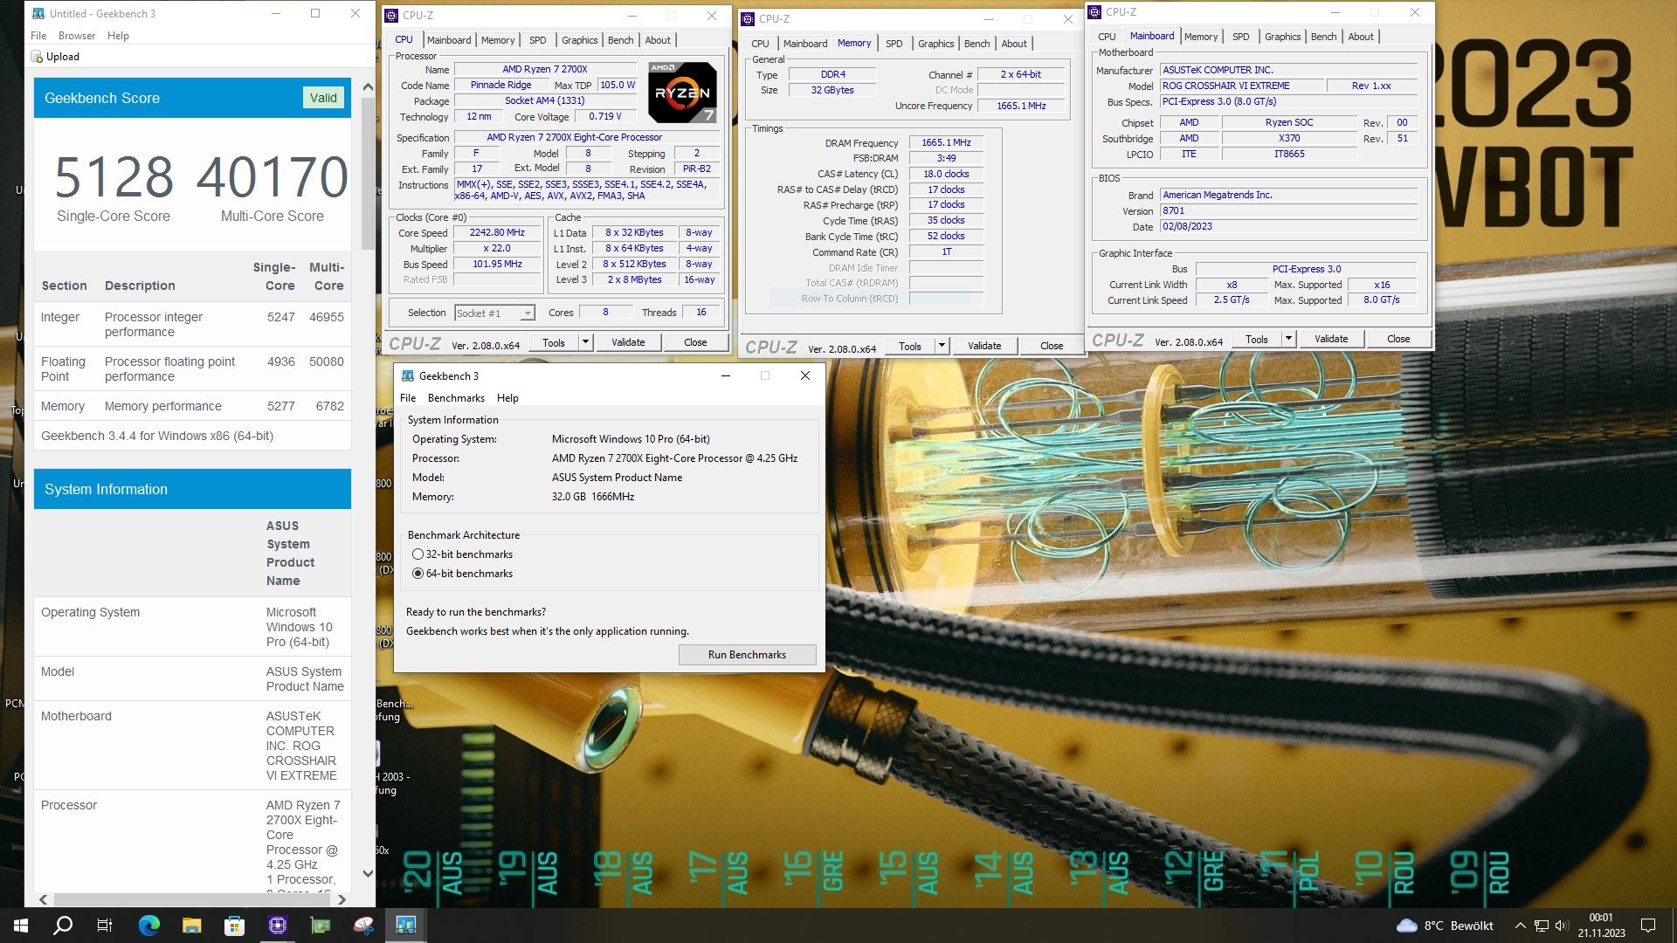Switch to Bench tab in CPU-Z CPU window
Screen dimensions: 1677x943
[x=620, y=40]
